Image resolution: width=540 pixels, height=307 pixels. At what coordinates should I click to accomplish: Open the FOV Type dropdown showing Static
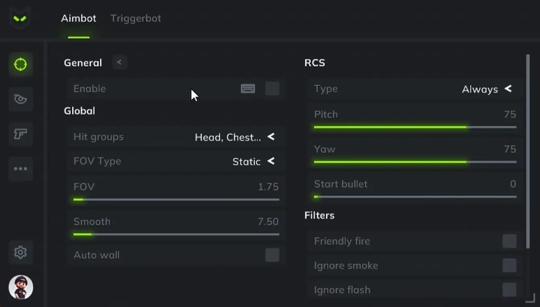pos(271,161)
